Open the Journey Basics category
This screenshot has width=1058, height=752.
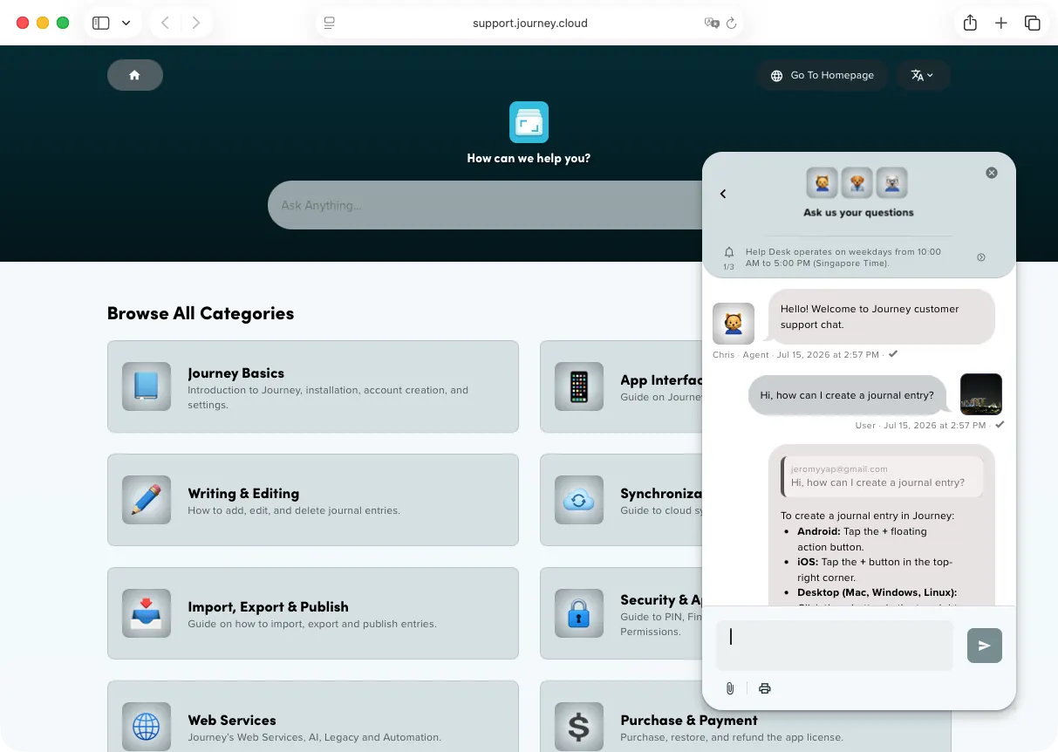pos(313,386)
